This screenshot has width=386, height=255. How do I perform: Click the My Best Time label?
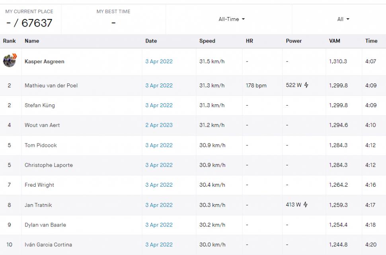pos(113,12)
